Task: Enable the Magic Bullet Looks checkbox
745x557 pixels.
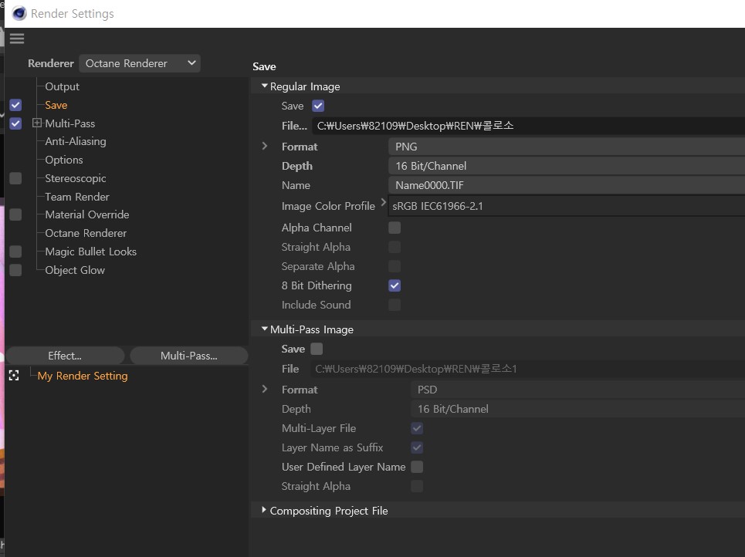Action: [x=15, y=251]
